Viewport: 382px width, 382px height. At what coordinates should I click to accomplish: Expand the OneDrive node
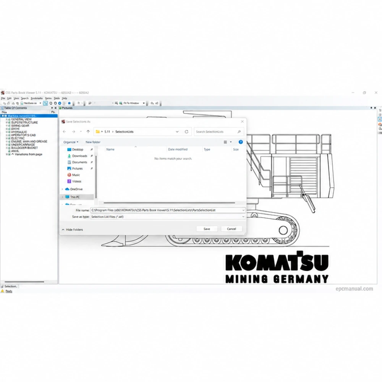pos(62,189)
